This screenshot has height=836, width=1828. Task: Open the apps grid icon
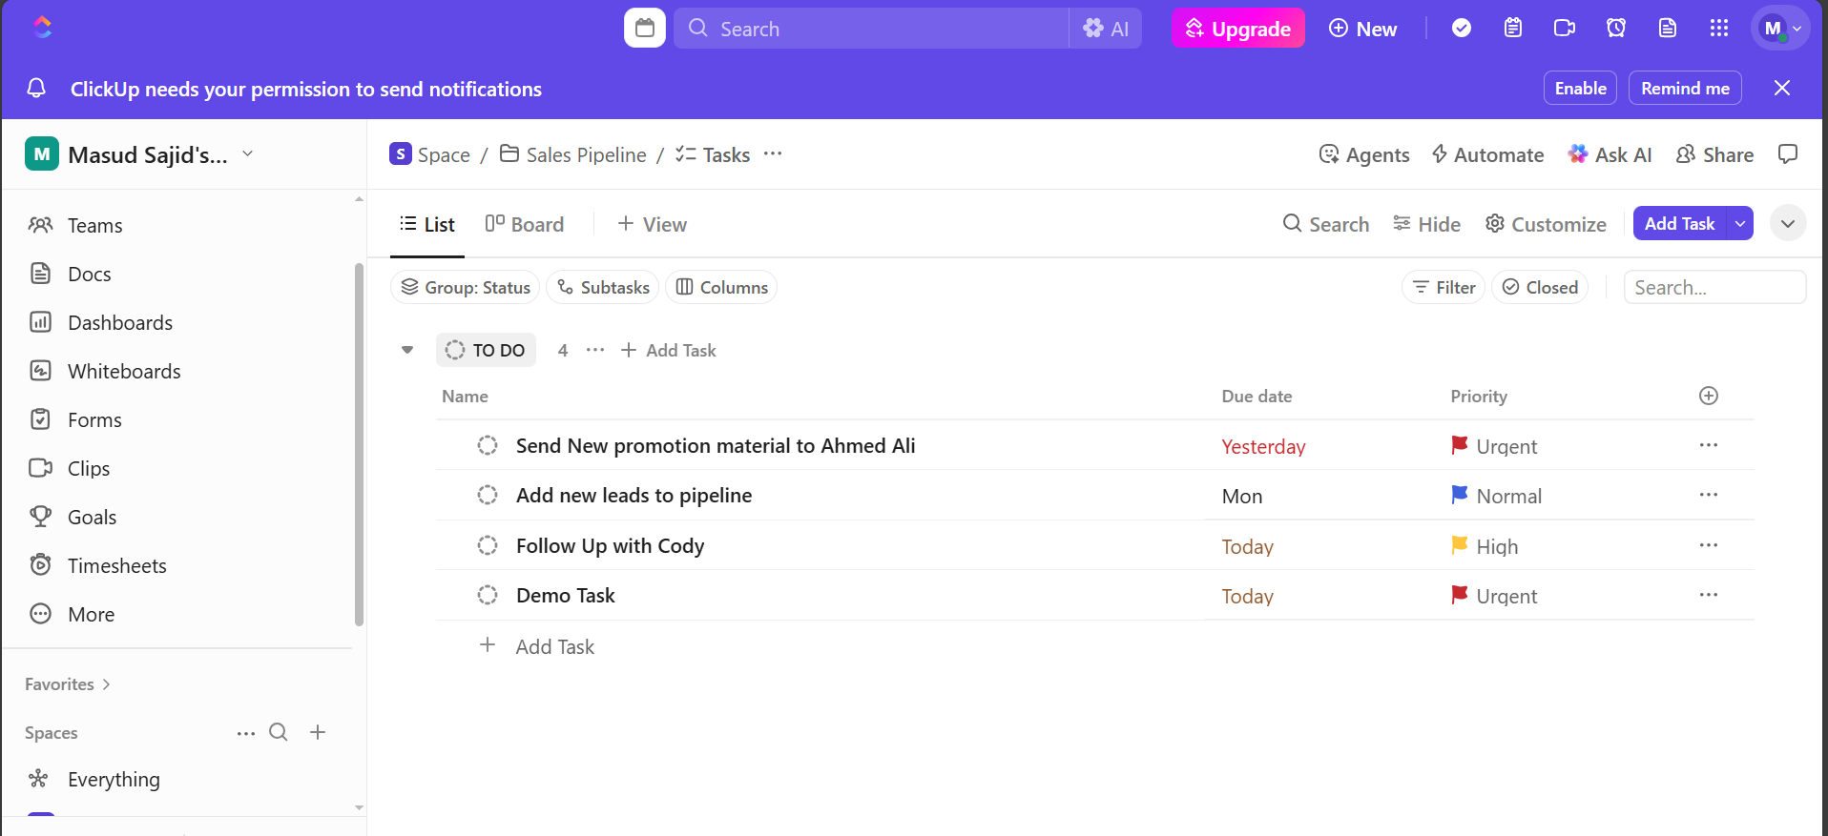click(x=1719, y=28)
